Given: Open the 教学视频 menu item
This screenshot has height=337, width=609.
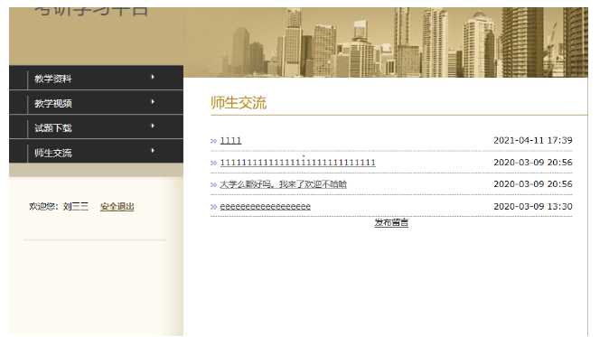Looking at the screenshot, I should pyautogui.click(x=53, y=103).
